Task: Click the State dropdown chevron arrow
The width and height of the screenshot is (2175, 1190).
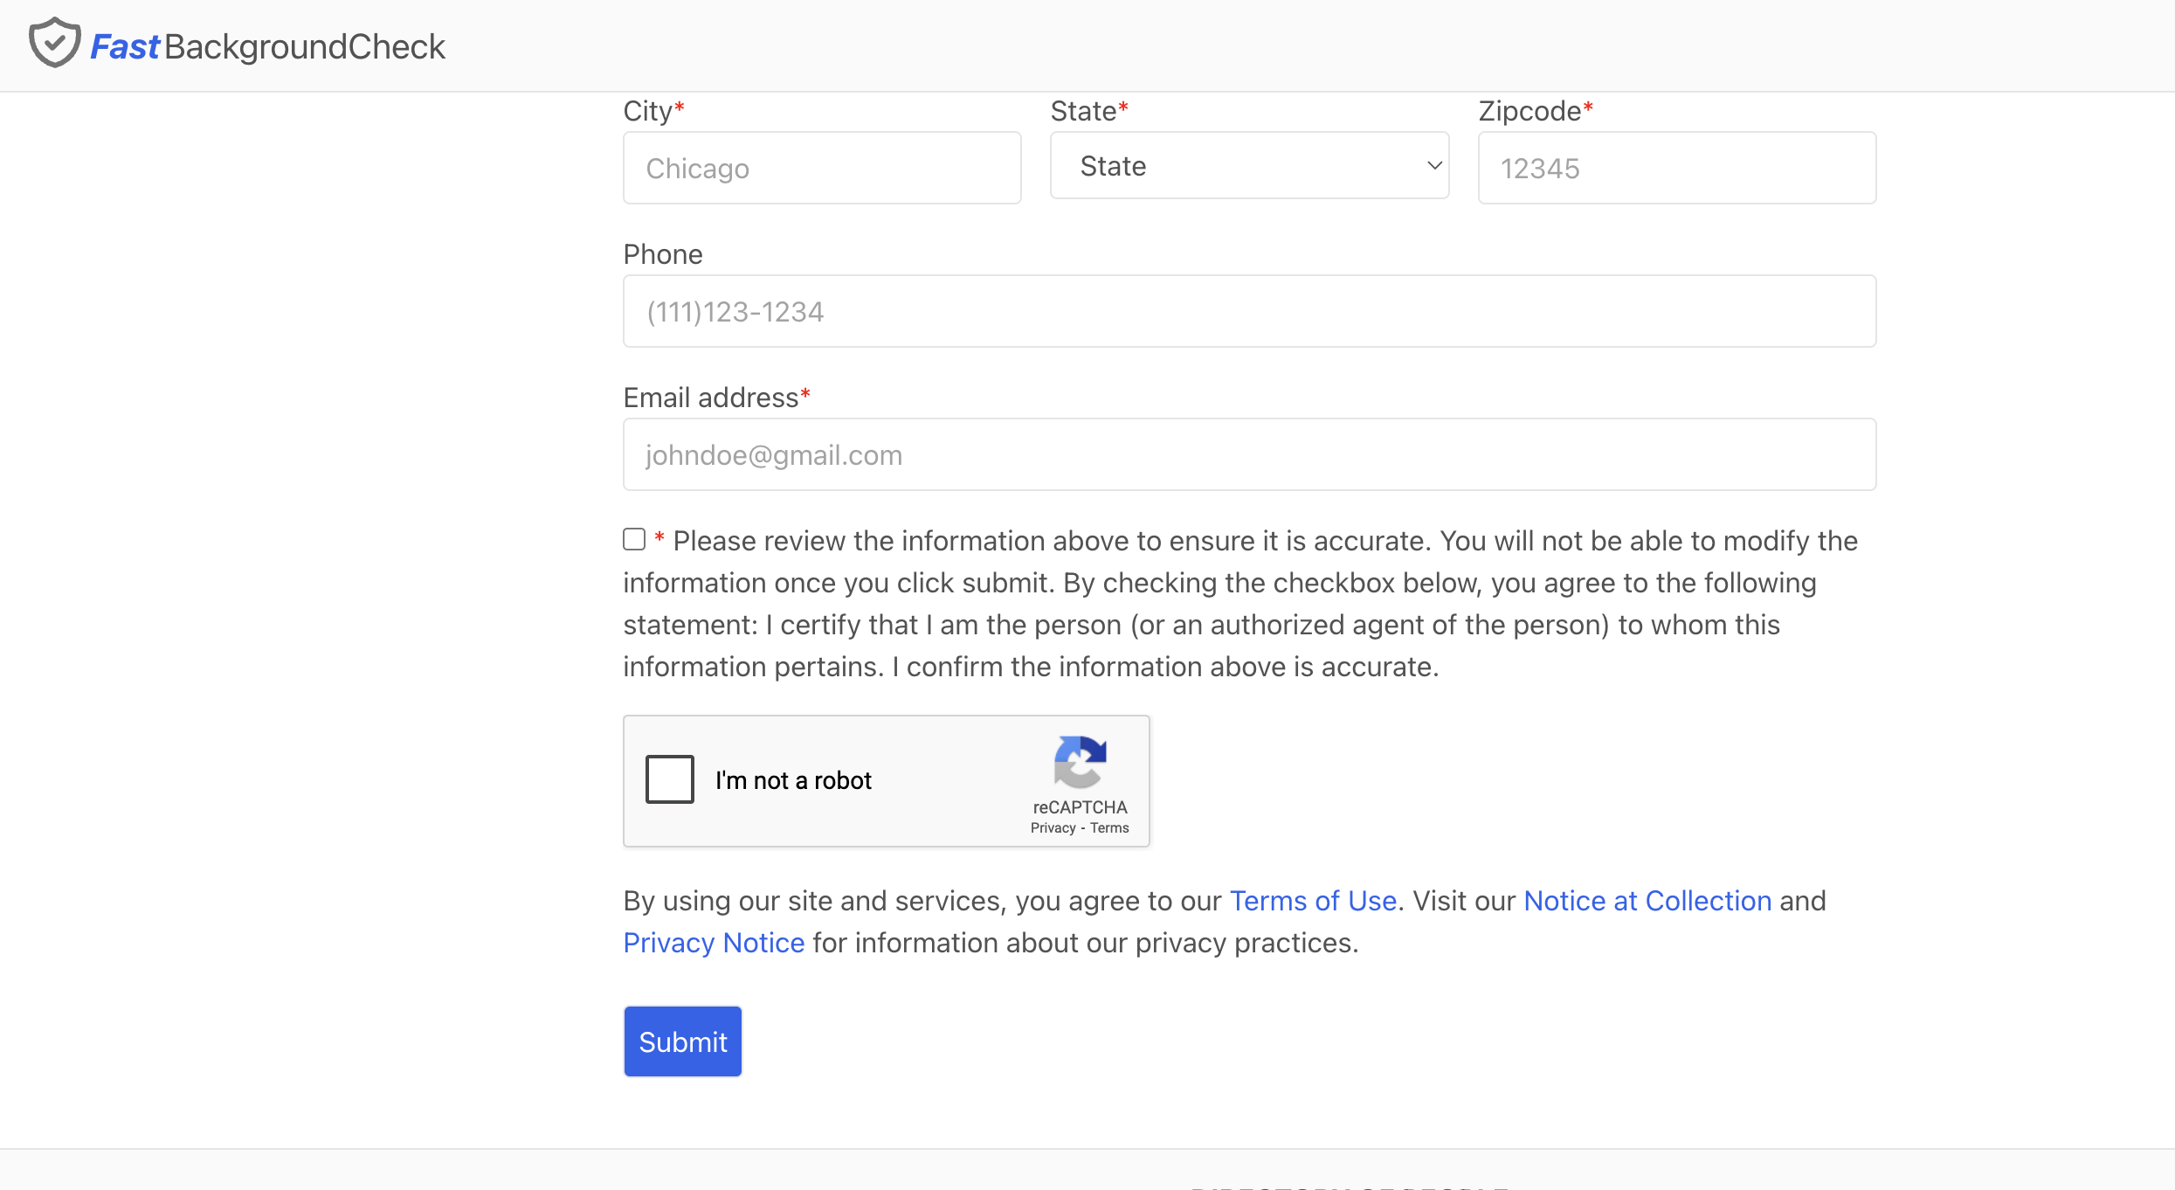Action: 1433,165
